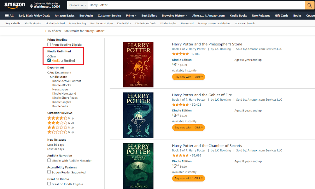The width and height of the screenshot is (315, 189).
Task: Go to Best Sellers
Action: [x=149, y=15]
